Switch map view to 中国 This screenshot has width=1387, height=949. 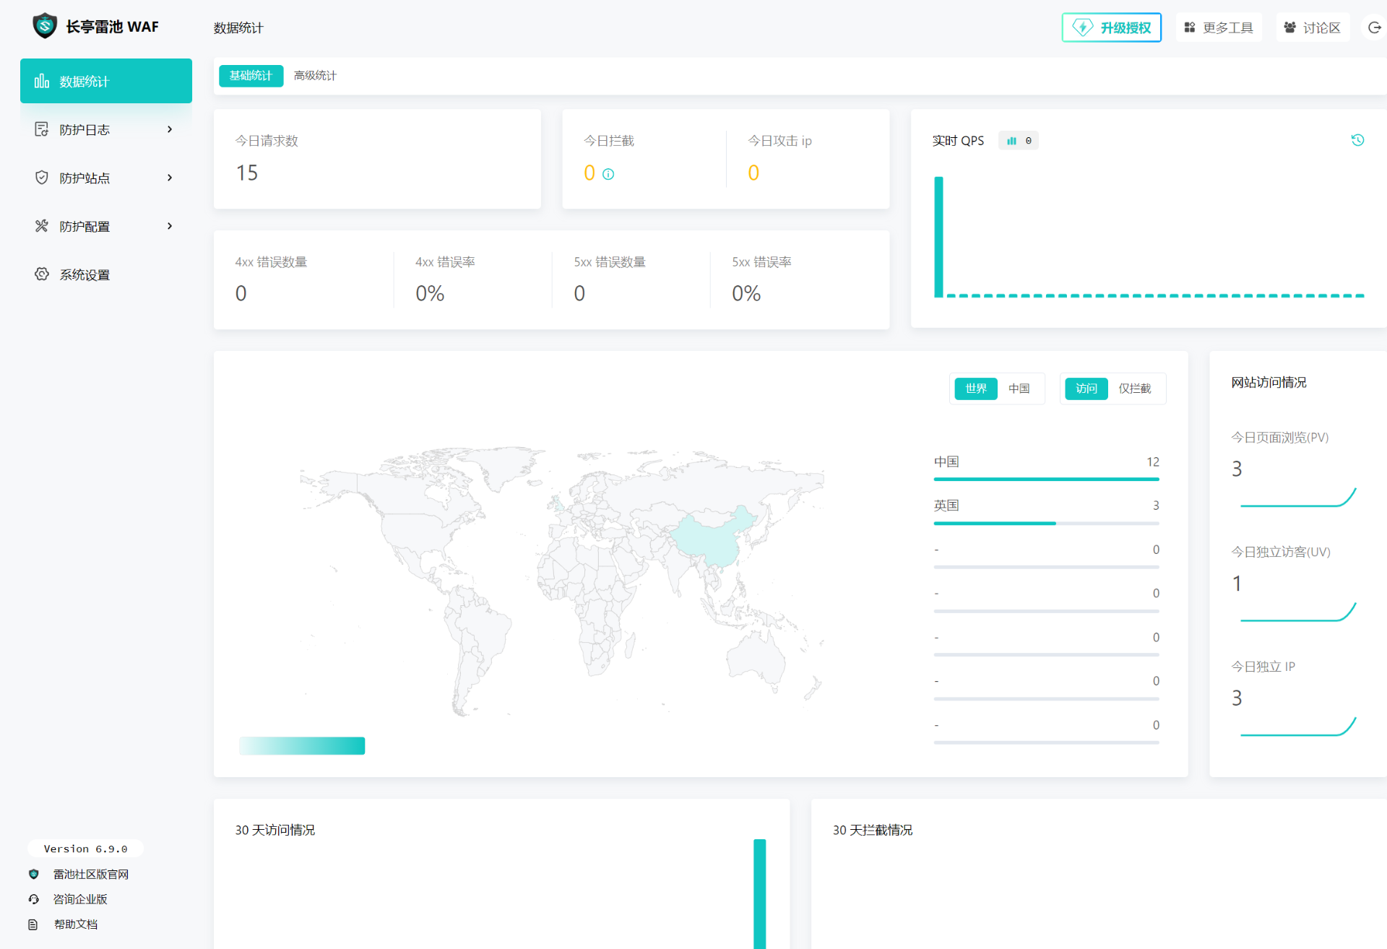click(x=1019, y=389)
